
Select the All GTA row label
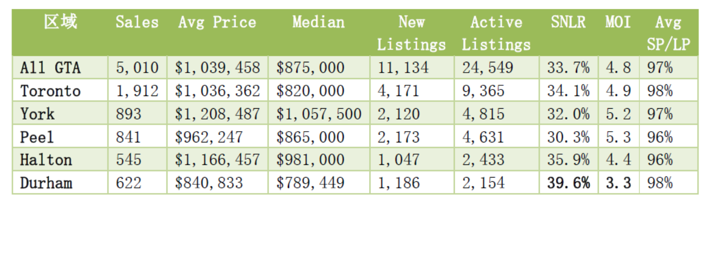point(51,68)
